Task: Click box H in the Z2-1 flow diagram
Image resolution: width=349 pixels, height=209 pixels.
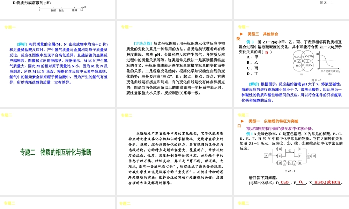Action: pos(300,163)
